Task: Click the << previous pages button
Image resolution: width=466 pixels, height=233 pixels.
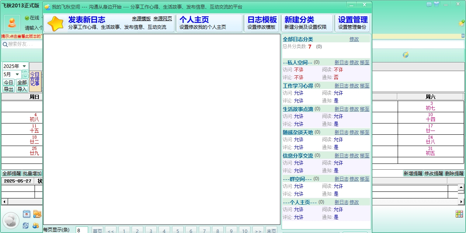Action: [x=110, y=230]
